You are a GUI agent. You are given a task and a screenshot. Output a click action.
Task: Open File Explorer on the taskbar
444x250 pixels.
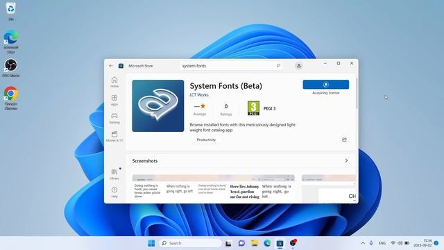[255, 243]
